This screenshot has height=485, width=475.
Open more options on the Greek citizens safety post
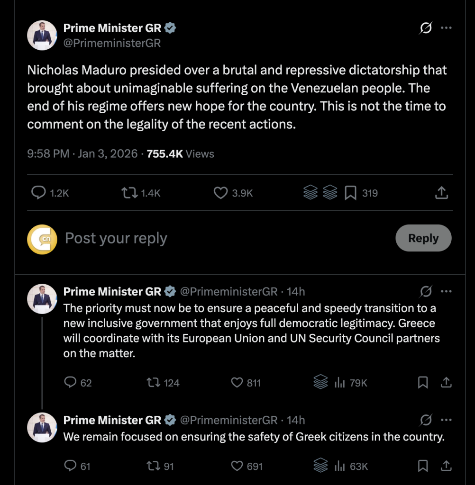[446, 420]
